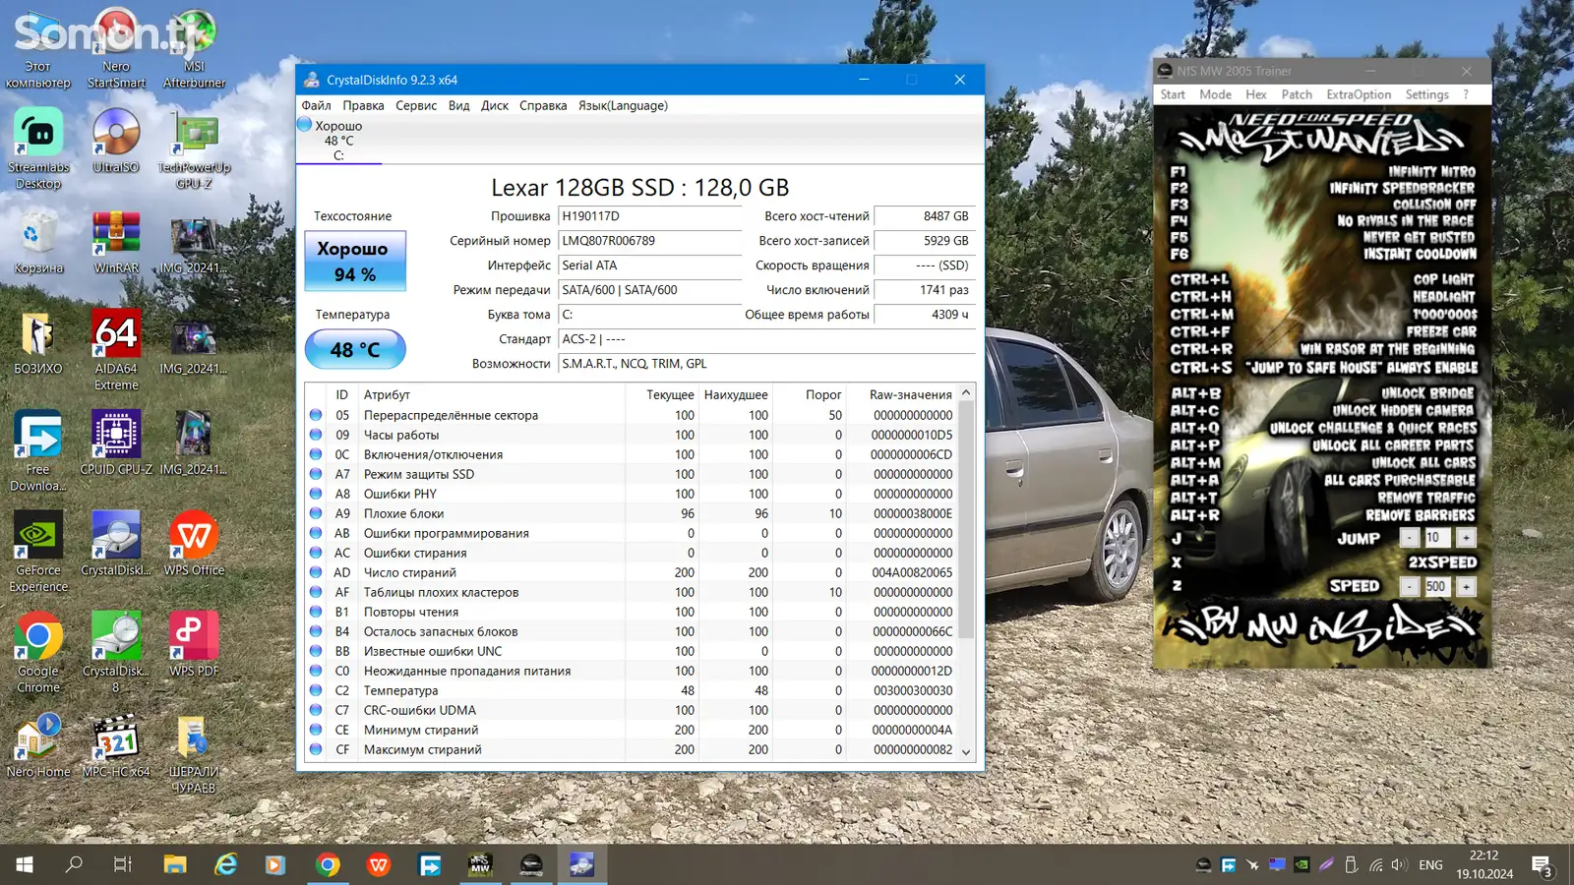1574x885 pixels.
Task: Open Streamlabs Desktop shortcut
Action: click(x=38, y=147)
